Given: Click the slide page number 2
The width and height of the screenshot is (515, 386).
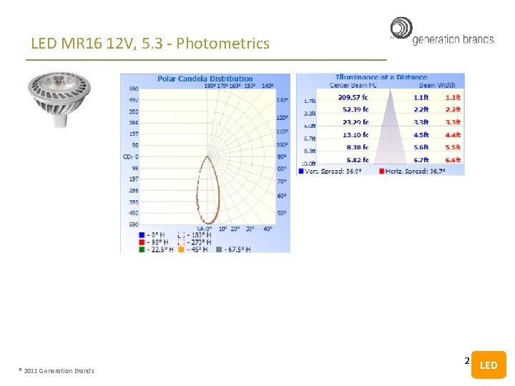Looking at the screenshot, I should [x=466, y=361].
